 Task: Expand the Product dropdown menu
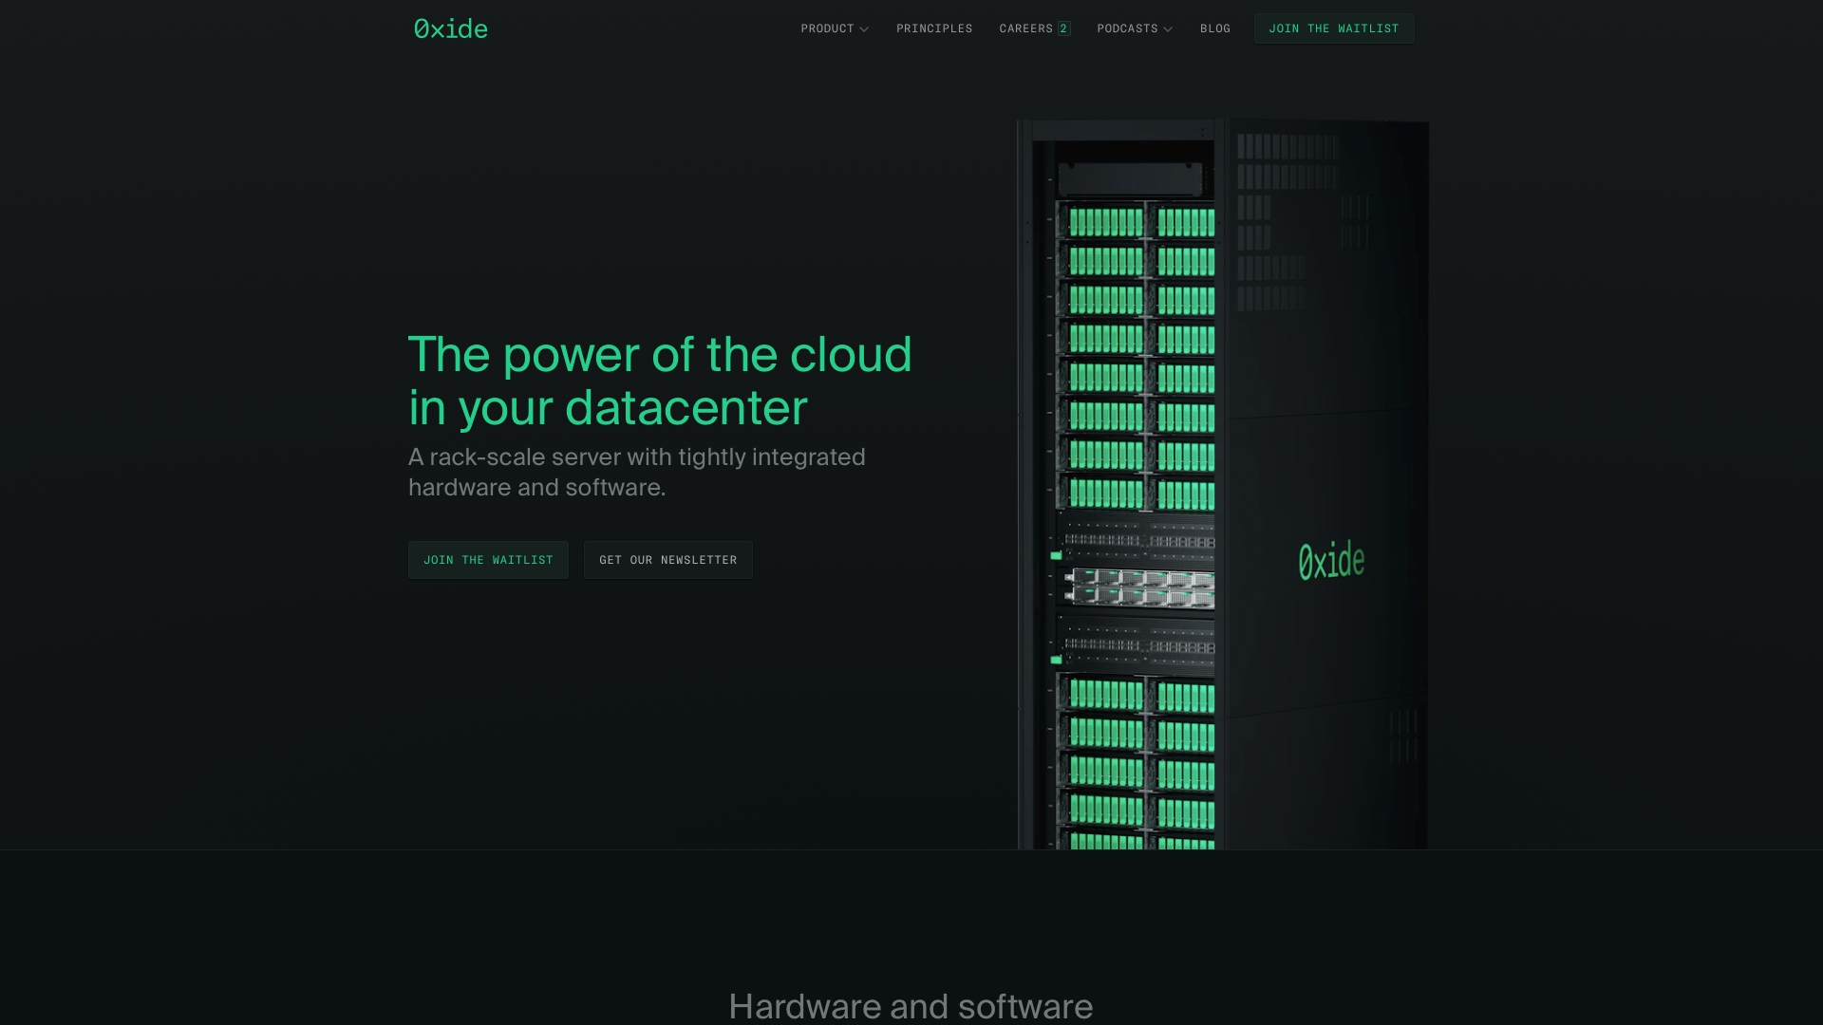click(835, 28)
